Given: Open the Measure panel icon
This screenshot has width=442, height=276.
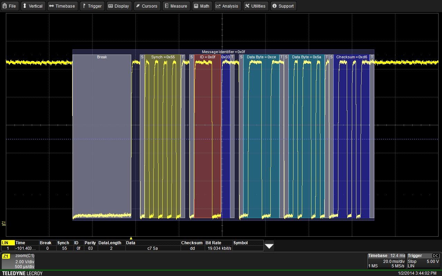Looking at the screenshot, I should [x=166, y=6].
